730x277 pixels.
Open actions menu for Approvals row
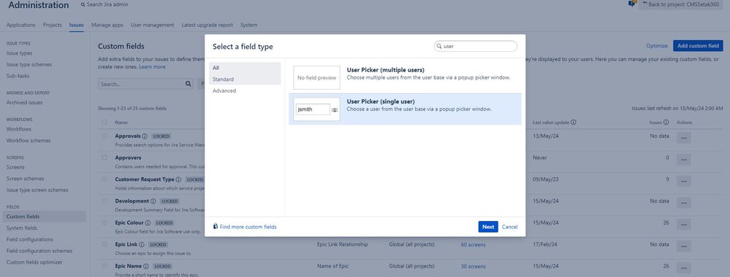(683, 138)
